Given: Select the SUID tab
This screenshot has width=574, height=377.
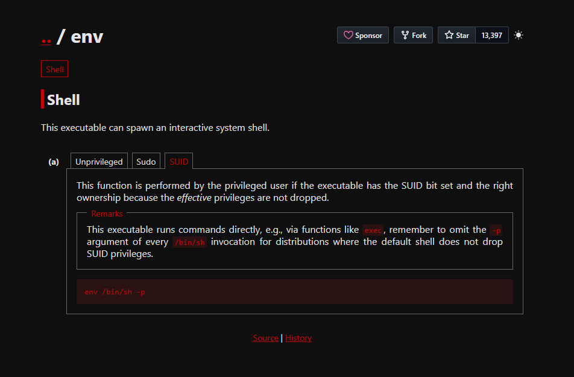Looking at the screenshot, I should [x=178, y=161].
